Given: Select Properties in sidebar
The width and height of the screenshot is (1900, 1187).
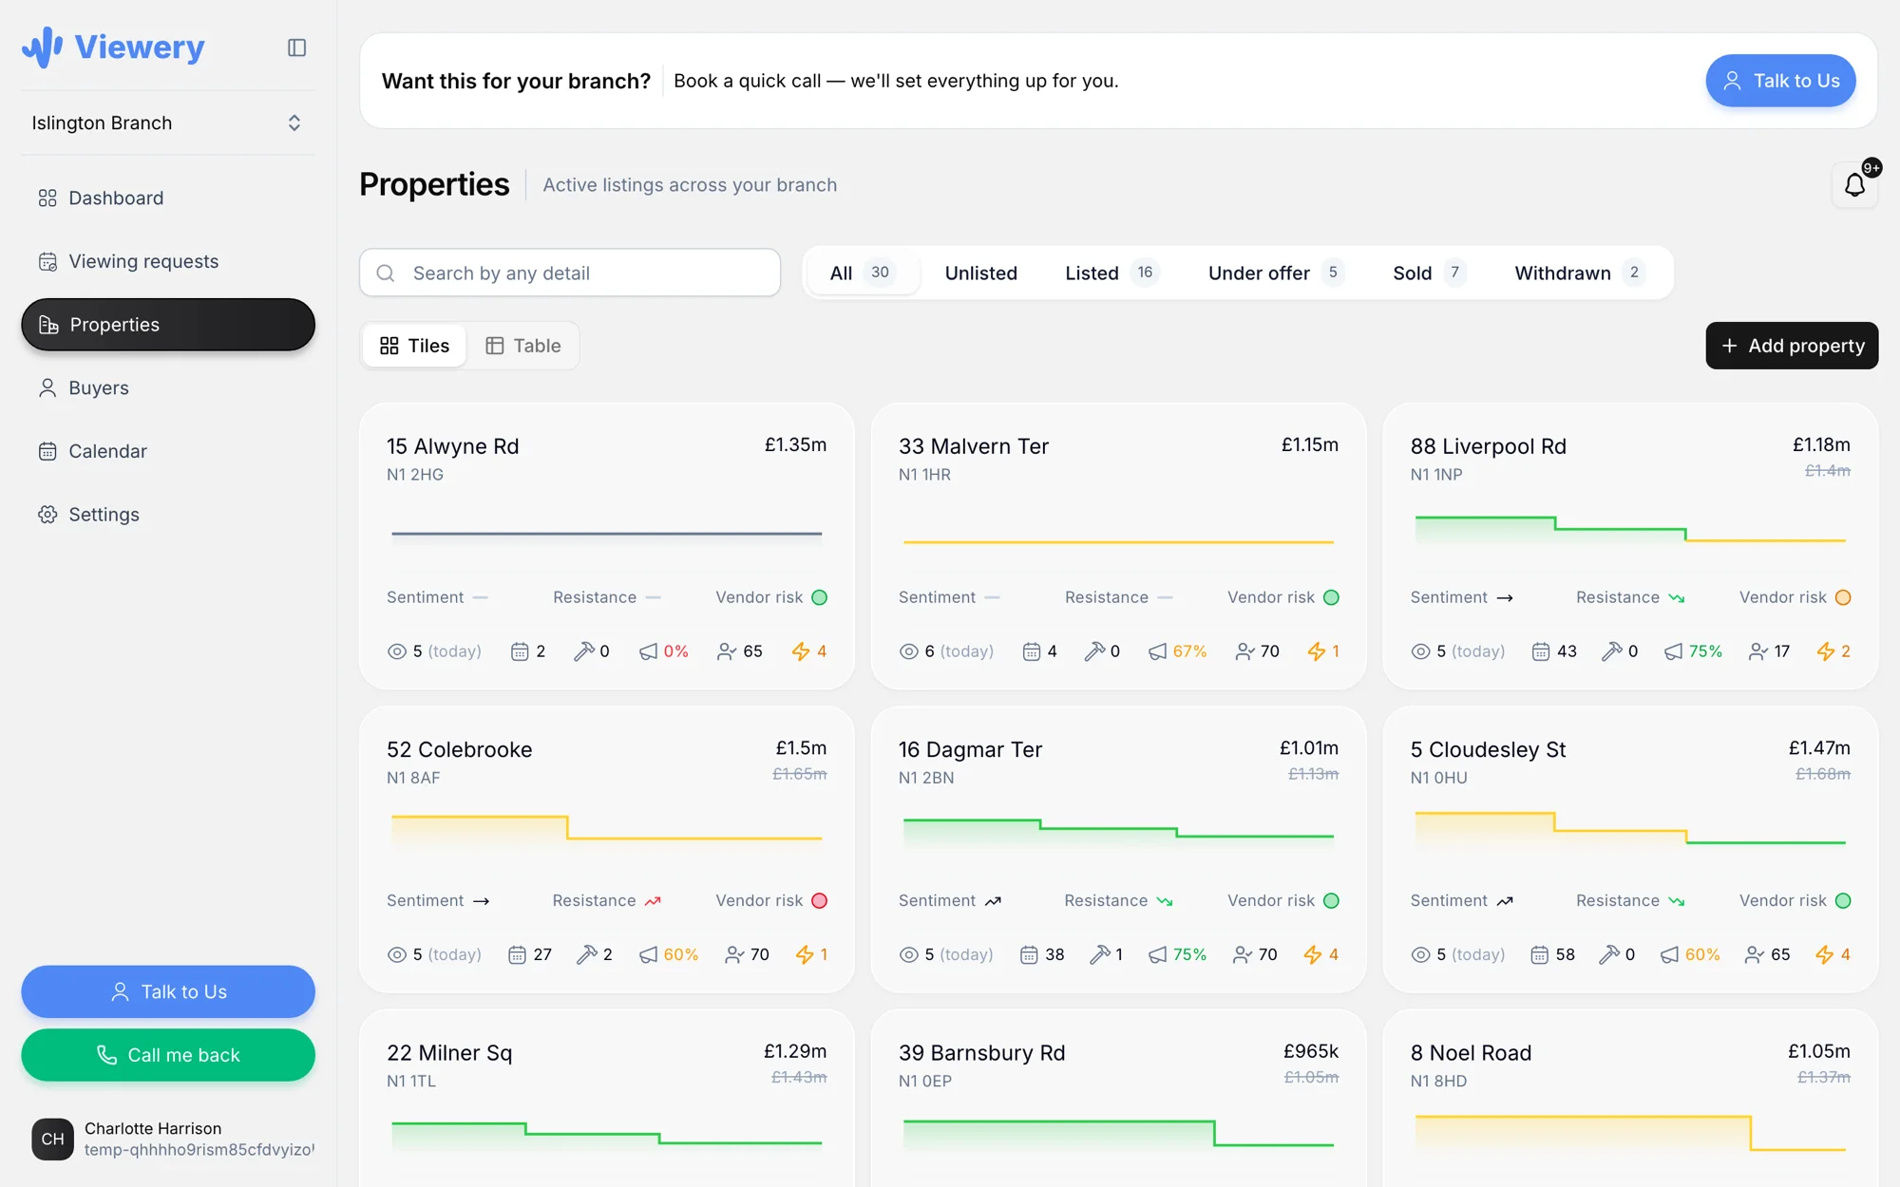Looking at the screenshot, I should (x=168, y=325).
